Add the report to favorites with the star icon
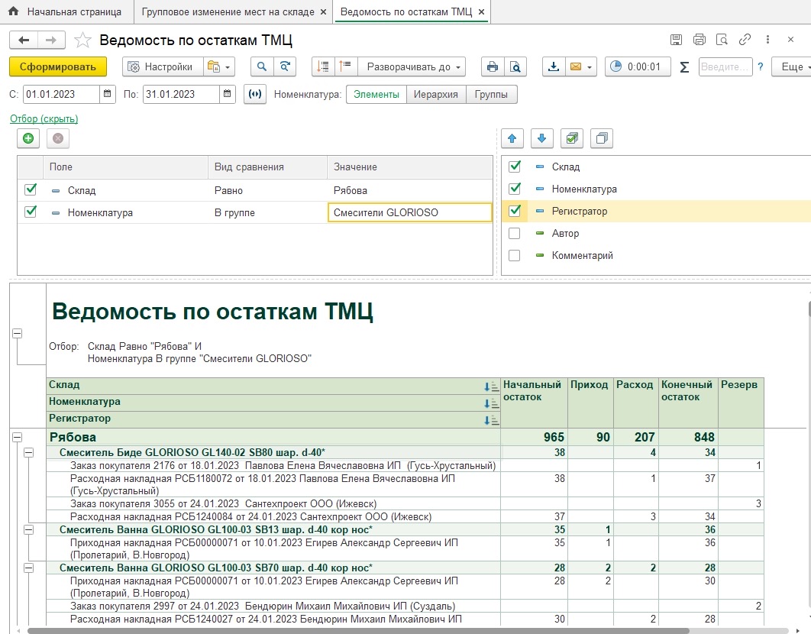The height and width of the screenshot is (634, 811). click(84, 40)
